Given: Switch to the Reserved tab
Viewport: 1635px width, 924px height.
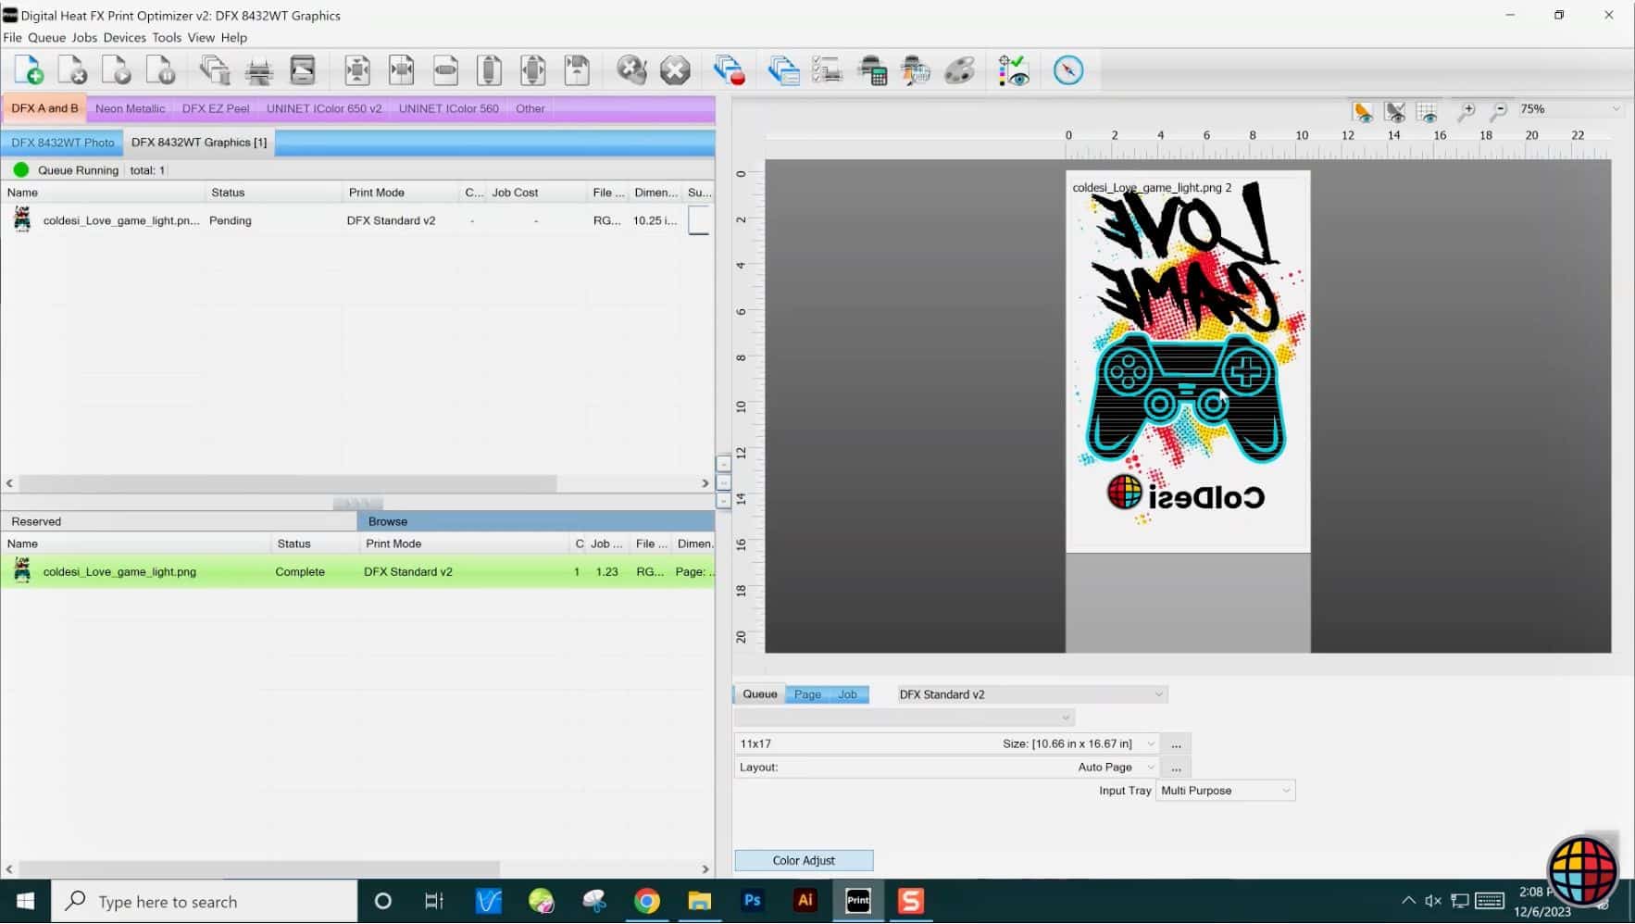Looking at the screenshot, I should pos(179,521).
